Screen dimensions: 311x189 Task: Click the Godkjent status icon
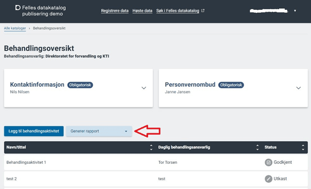[x=268, y=162]
